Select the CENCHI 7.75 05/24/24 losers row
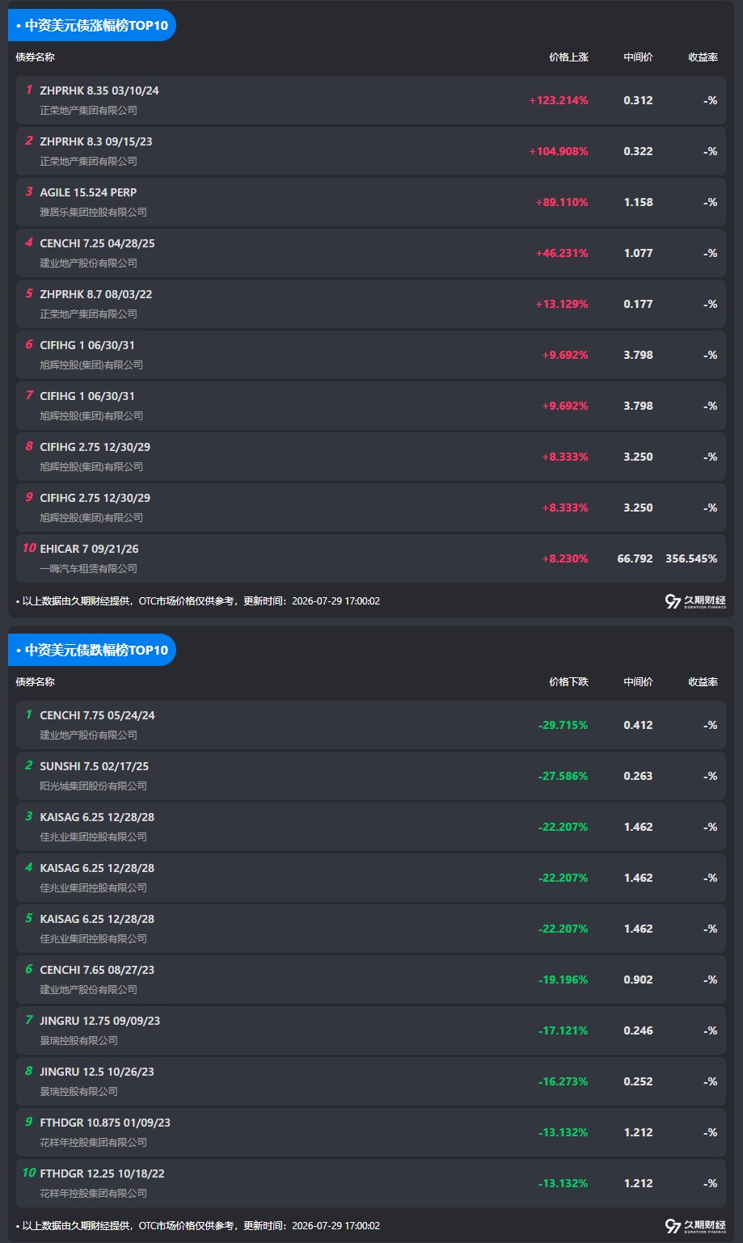The height and width of the screenshot is (1243, 743). (371, 725)
